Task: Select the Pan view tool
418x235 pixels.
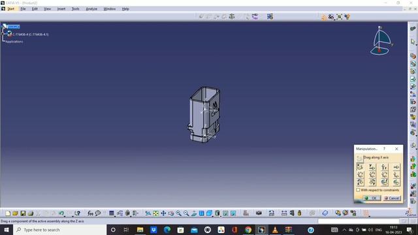Action: 163,213
